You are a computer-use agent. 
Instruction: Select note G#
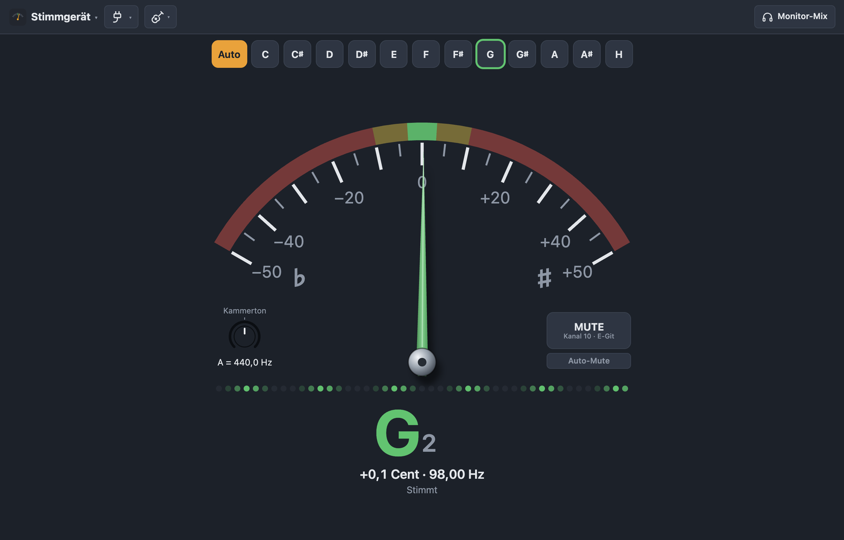(522, 54)
